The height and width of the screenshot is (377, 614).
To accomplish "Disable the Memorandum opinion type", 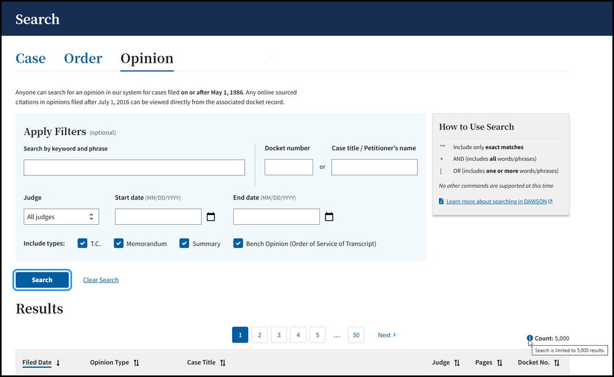I will coord(119,243).
